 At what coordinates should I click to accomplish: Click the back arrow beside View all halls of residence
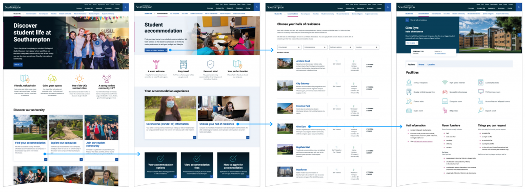pos(407,20)
